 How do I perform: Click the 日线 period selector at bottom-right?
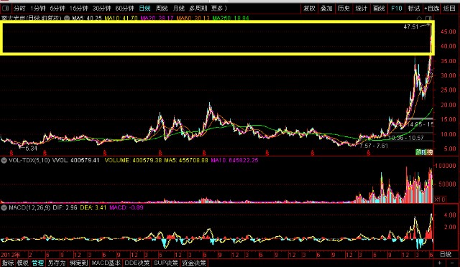pyautogui.click(x=446, y=254)
